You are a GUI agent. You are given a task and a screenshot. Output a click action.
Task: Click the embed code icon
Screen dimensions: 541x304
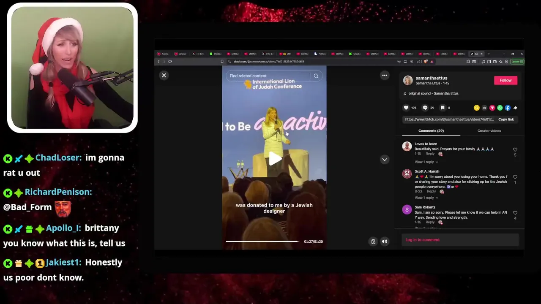[484, 108]
